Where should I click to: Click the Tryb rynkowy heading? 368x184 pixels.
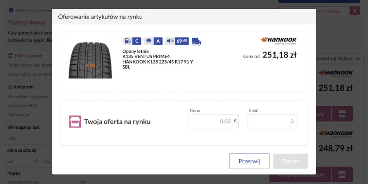tap(27, 23)
